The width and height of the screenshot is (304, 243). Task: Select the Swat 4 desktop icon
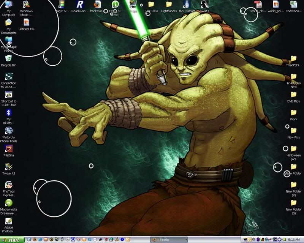click(x=205, y=5)
